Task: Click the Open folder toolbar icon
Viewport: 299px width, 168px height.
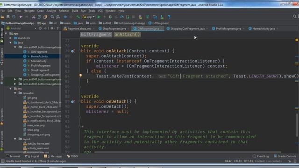Action: (2, 17)
